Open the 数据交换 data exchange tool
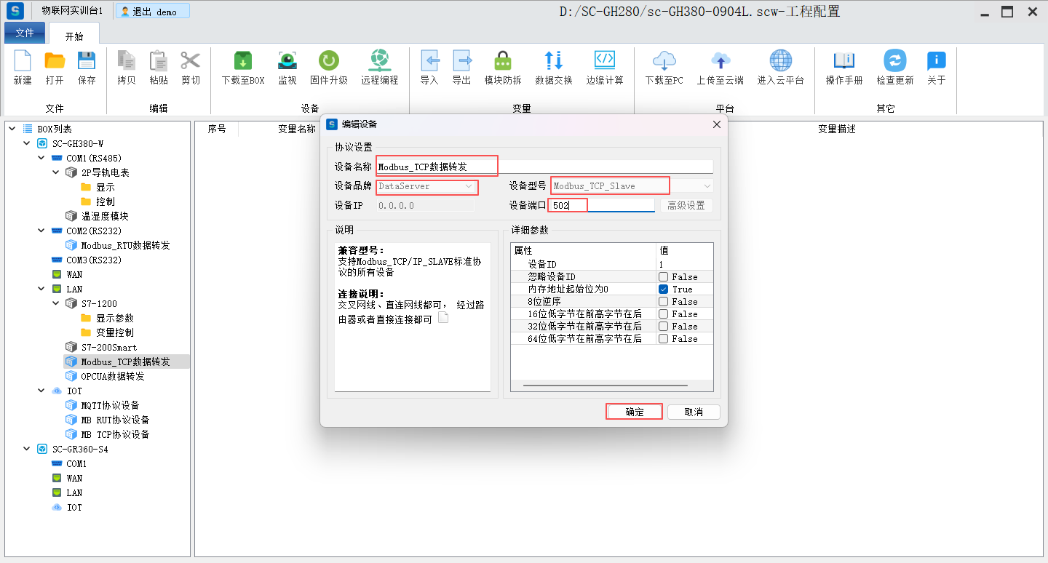This screenshot has height=563, width=1048. click(553, 61)
